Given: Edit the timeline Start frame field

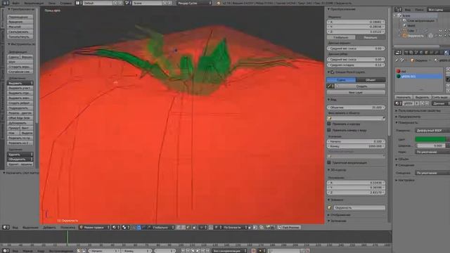Looking at the screenshot, I should (104, 251).
